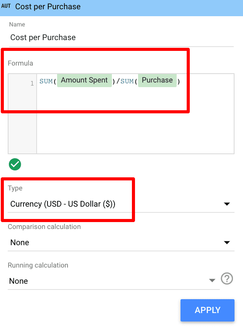Click the AUT metric type icon
243x330 pixels.
tap(6, 7)
